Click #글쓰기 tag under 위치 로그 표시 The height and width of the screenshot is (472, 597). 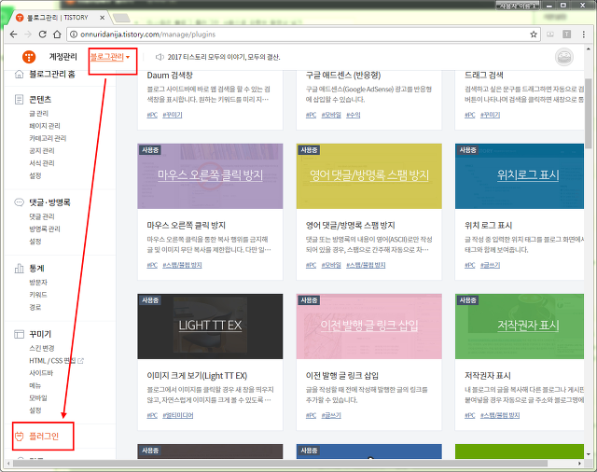(x=490, y=265)
